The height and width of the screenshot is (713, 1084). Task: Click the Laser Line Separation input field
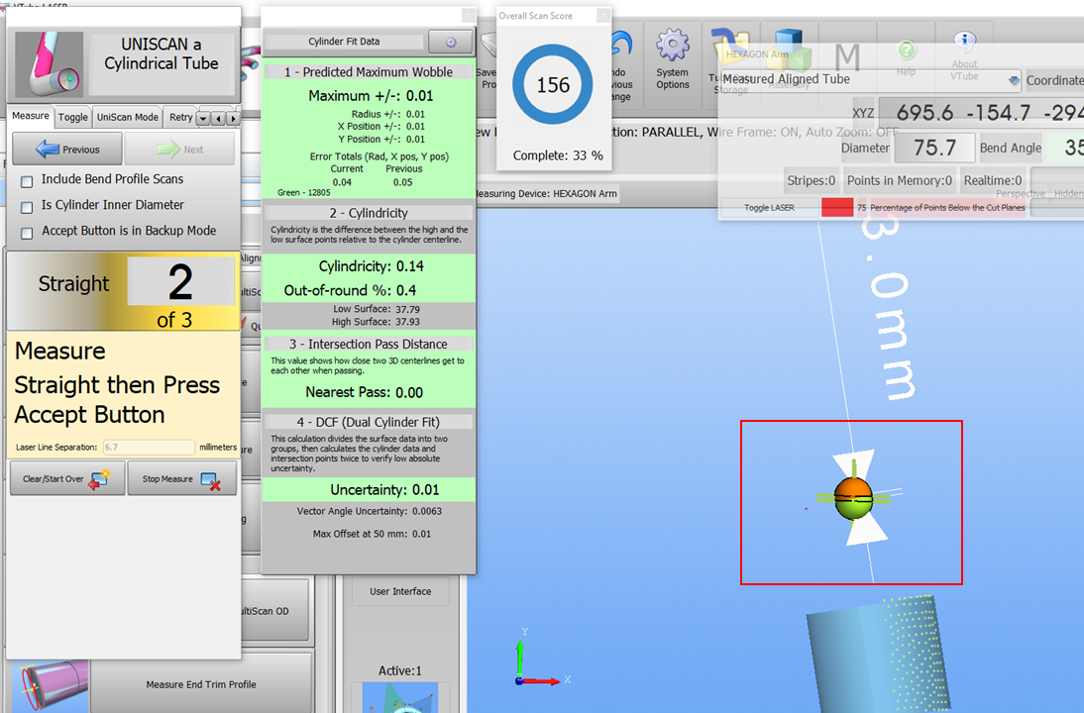click(149, 447)
